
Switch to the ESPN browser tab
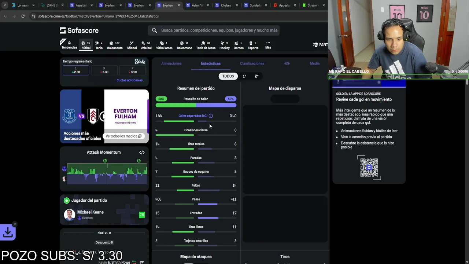tap(51, 5)
